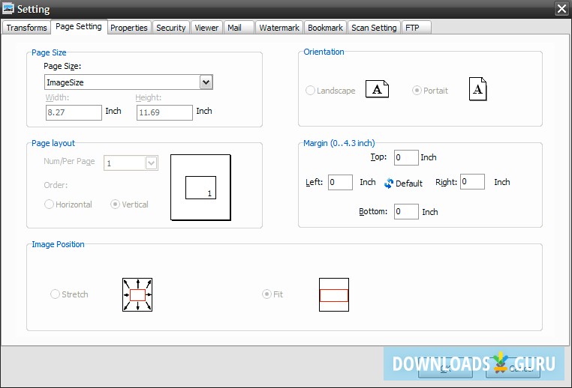Screen dimensions: 572x388
Task: Click the Top margin input field
Action: (x=406, y=157)
